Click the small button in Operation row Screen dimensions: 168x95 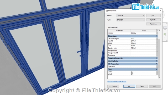(x=157, y=66)
